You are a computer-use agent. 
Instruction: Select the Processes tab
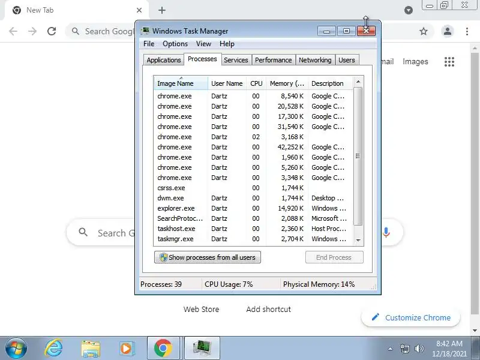tap(202, 59)
